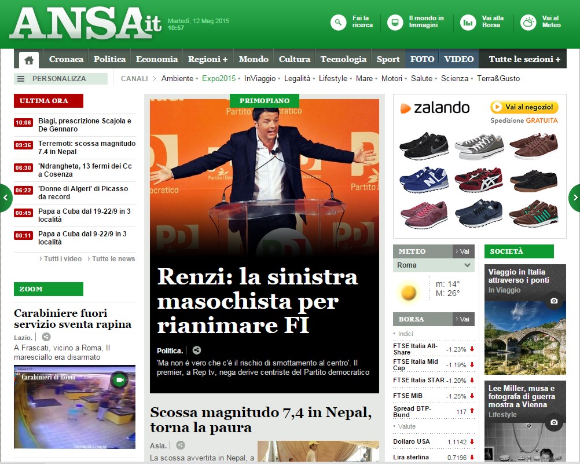Open the PERSONALIZZA hamburger menu
Image resolution: width=580 pixels, height=464 pixels.
tap(21, 79)
